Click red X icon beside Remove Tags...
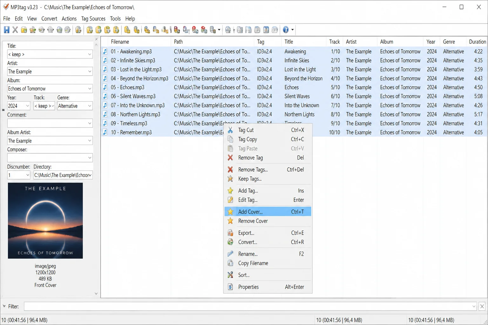488x325 pixels. click(230, 170)
